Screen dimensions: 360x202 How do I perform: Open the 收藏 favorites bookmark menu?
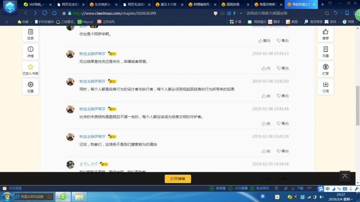25,22
